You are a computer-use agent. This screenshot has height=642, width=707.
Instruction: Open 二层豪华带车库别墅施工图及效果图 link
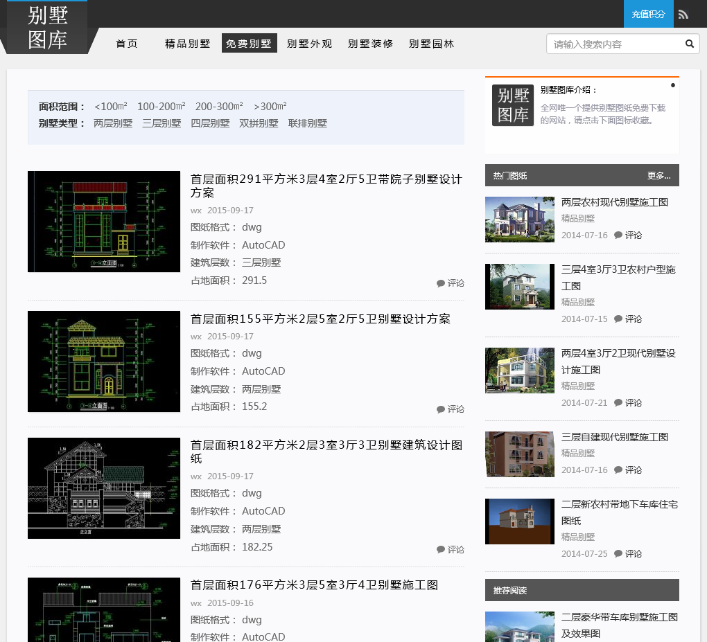pyautogui.click(x=619, y=625)
